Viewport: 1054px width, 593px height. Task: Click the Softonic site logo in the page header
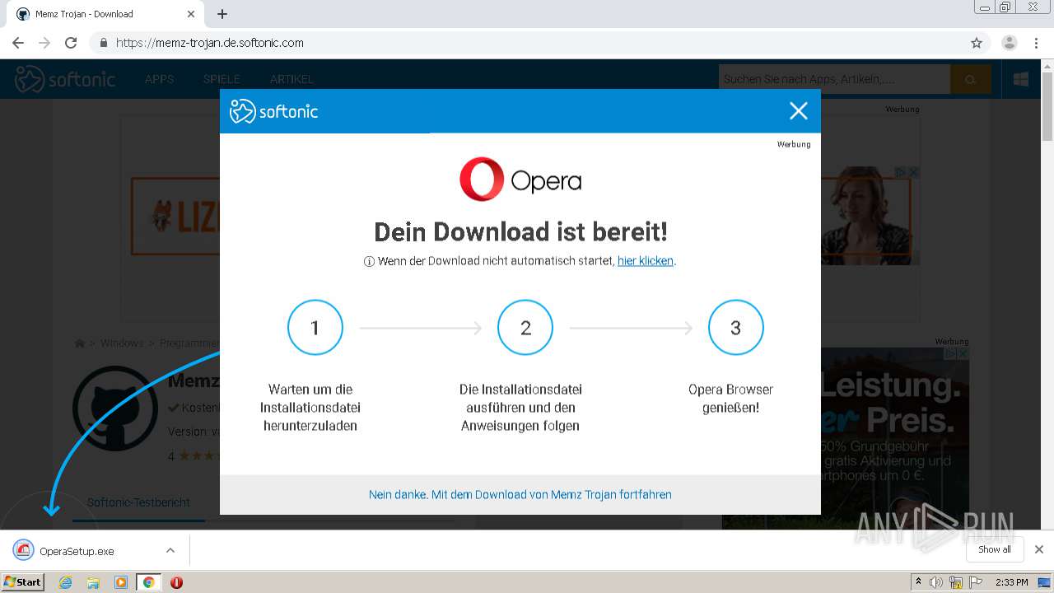65,79
